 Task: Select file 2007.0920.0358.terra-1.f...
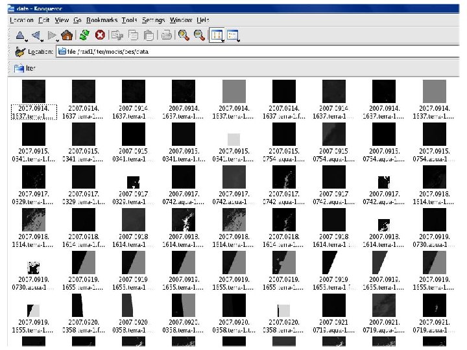(x=84, y=314)
